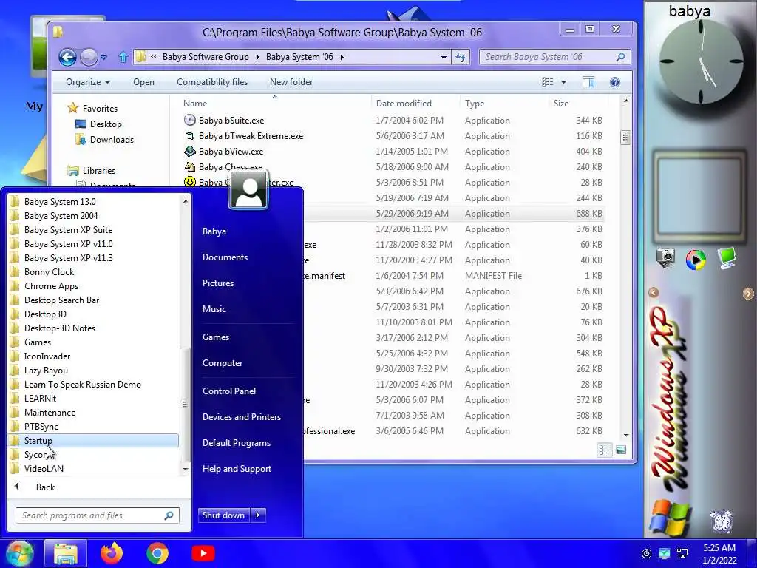
Task: Expand the view options dropdown arrow
Action: pyautogui.click(x=563, y=82)
